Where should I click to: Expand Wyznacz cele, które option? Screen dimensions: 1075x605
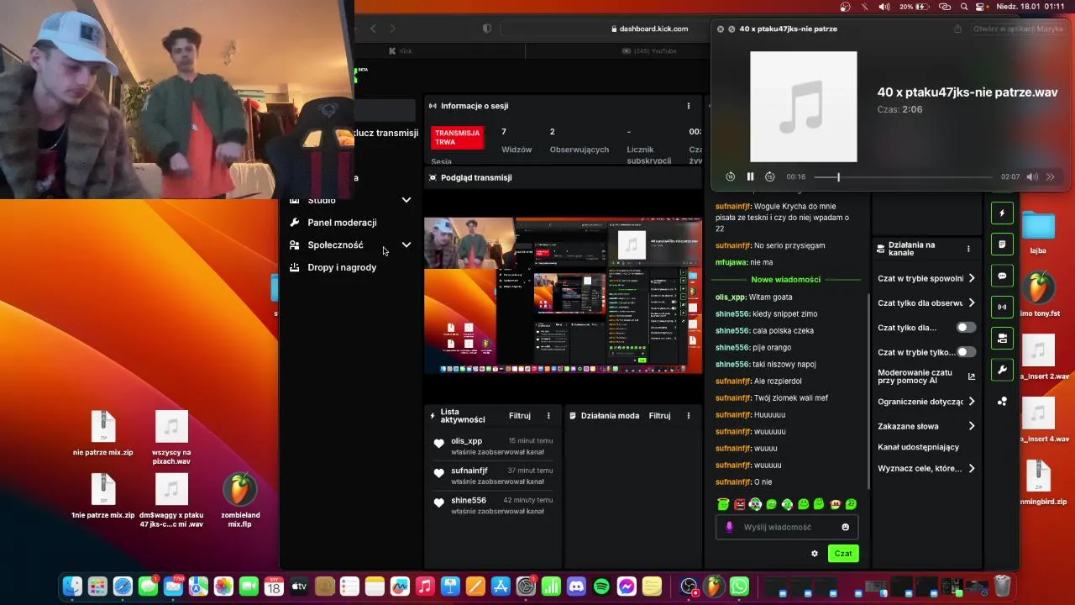pos(972,468)
